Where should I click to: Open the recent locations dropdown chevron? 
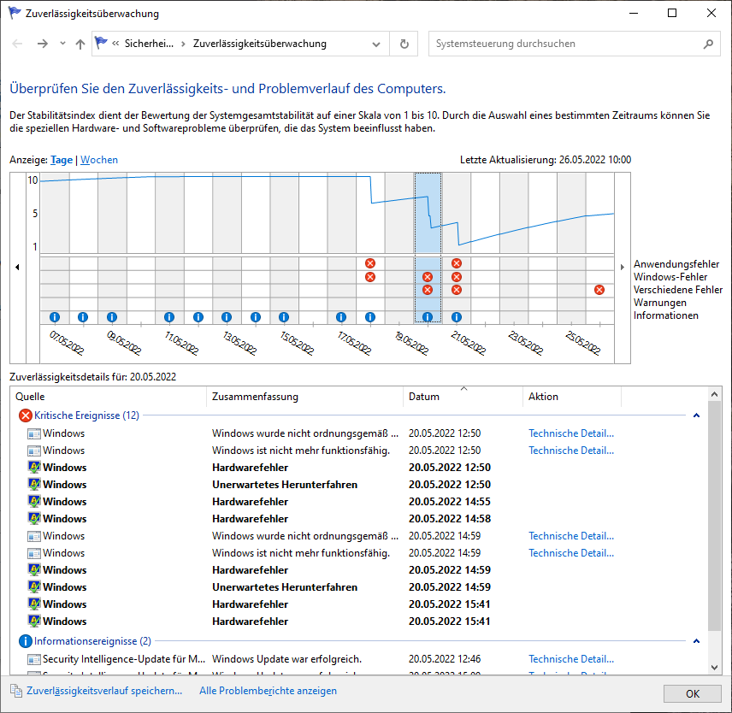click(x=62, y=44)
